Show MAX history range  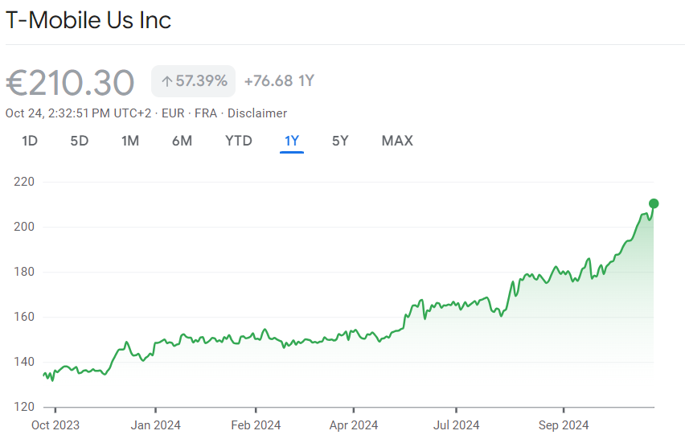click(x=397, y=141)
